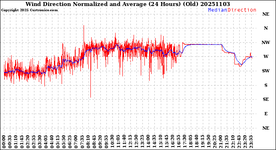The height and width of the screenshot is (150, 276).
Task: Click the 08:10 time axis label
Action: 88,142
